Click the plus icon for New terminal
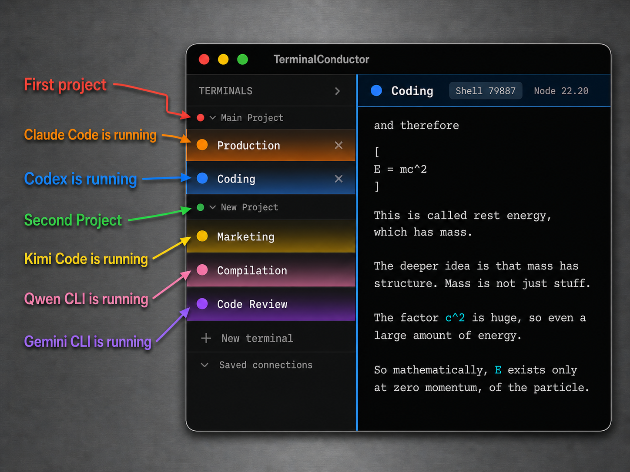Image resolution: width=630 pixels, height=472 pixels. [206, 338]
